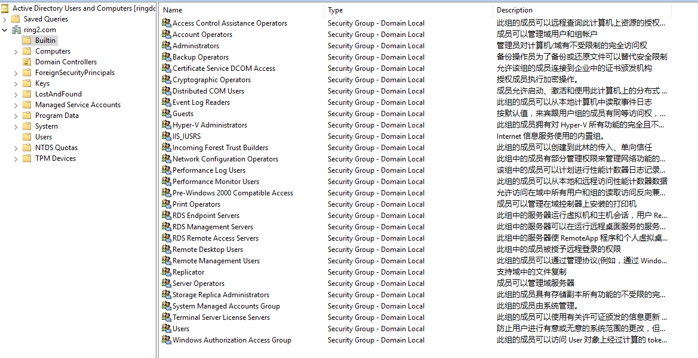Select Managed Service Accounts in tree

[x=78, y=105]
